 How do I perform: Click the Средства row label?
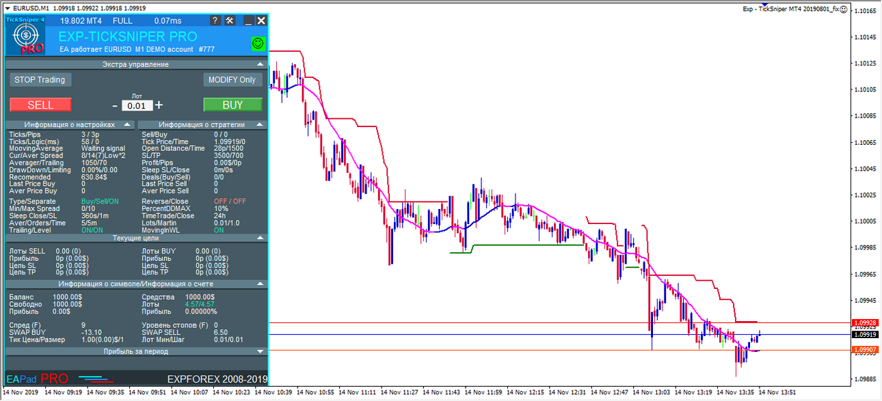click(157, 297)
